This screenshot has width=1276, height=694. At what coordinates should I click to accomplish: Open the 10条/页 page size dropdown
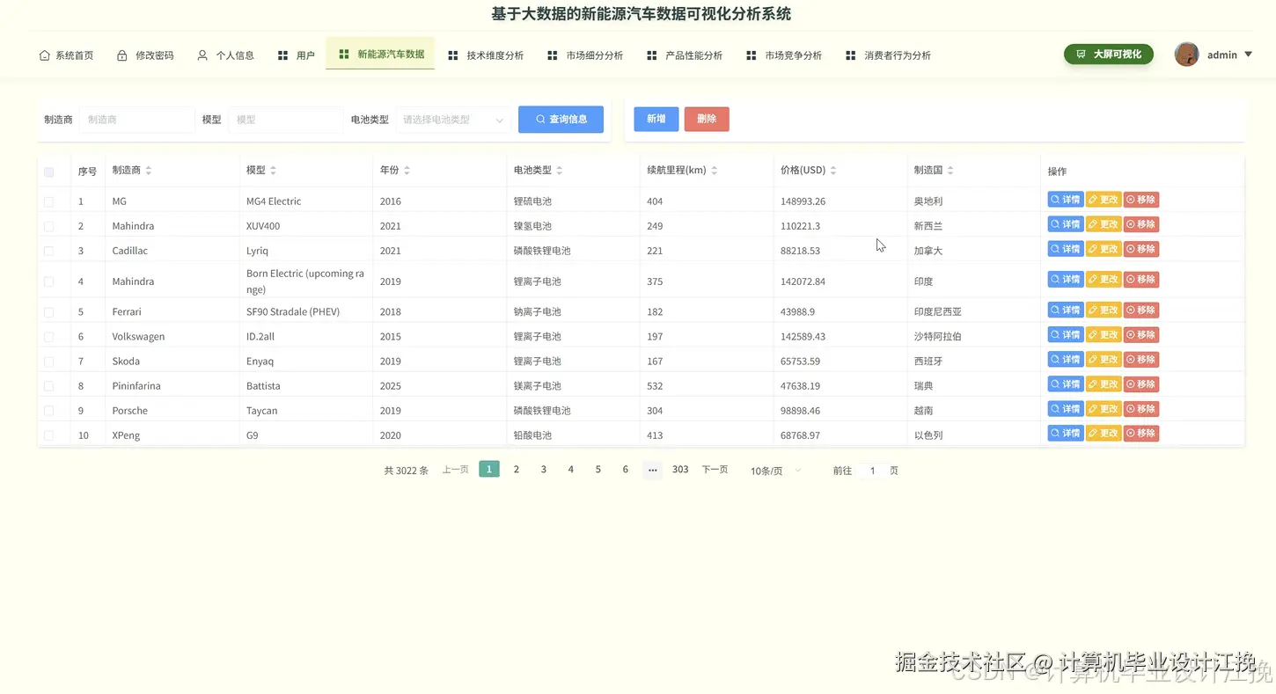point(773,470)
